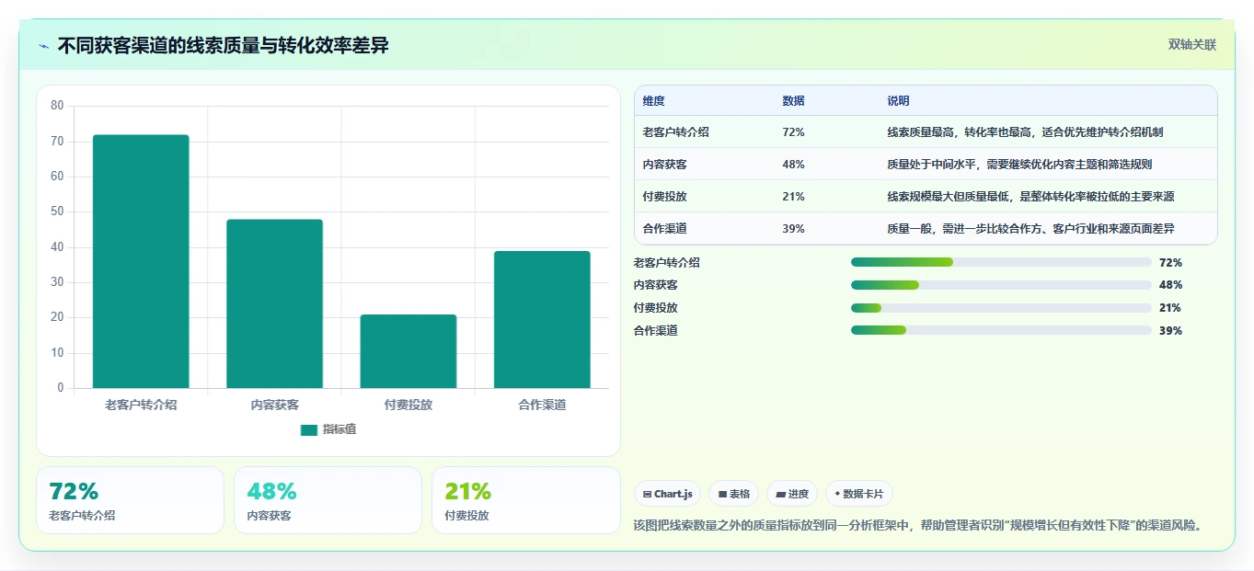Click the 72% value beside first progress bar
This screenshot has width=1254, height=571.
click(1170, 263)
